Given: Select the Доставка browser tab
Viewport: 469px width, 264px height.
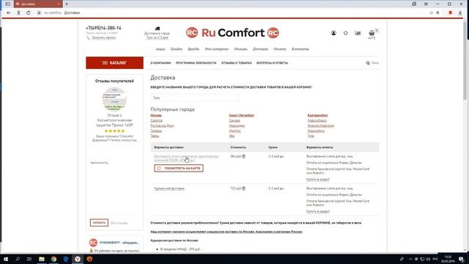Looking at the screenshot, I should coord(38,4).
